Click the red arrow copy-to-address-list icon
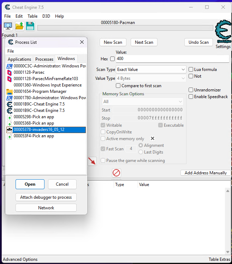The image size is (232, 264). point(92,161)
